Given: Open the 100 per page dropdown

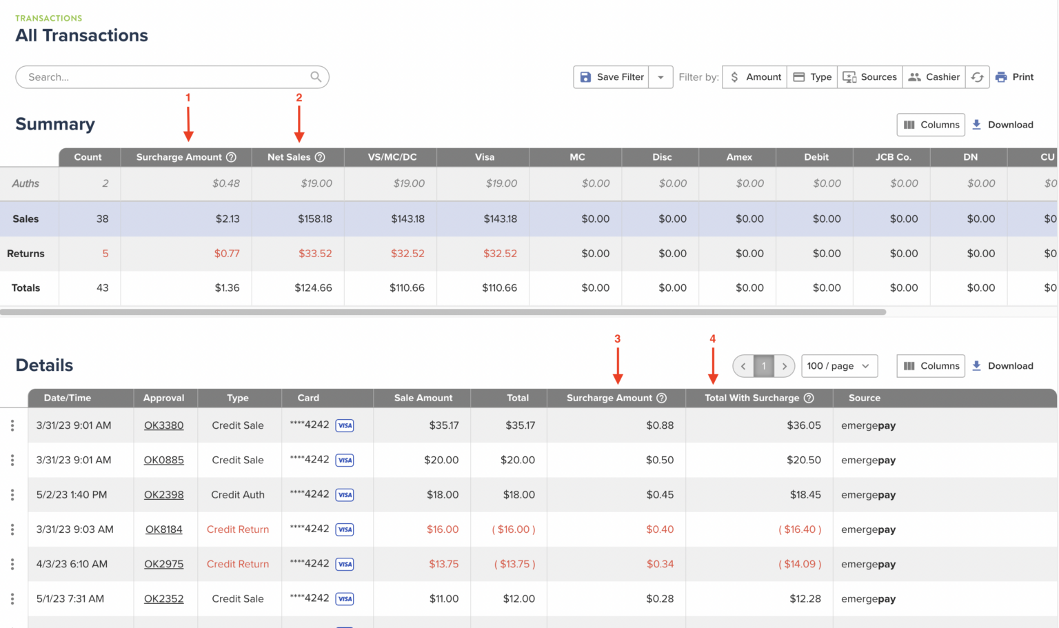Looking at the screenshot, I should tap(839, 365).
